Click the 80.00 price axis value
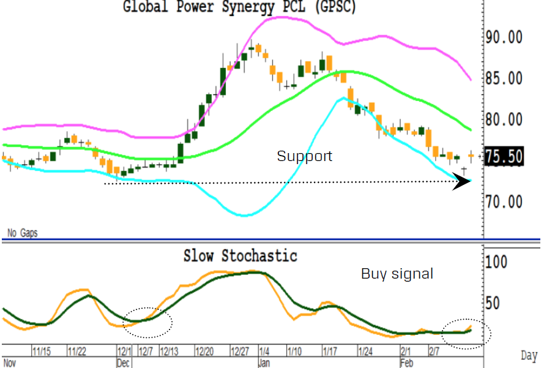Viewport: 544px width, 368px height. click(x=504, y=120)
